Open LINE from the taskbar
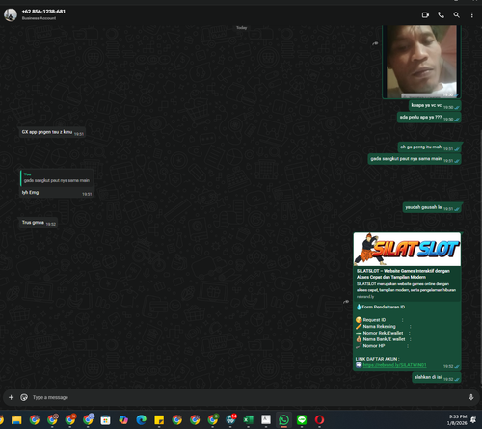The height and width of the screenshot is (429, 482). [302, 419]
